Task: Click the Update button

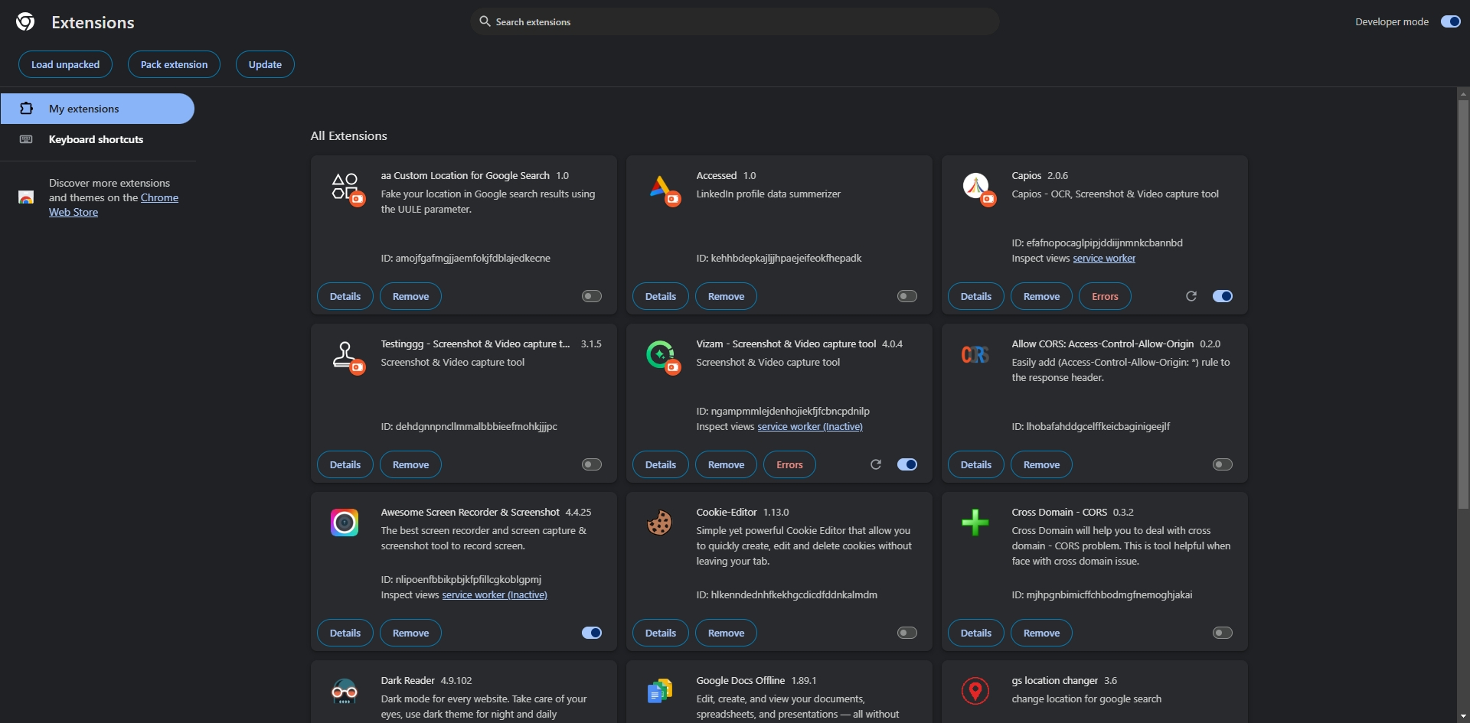Action: click(x=265, y=64)
